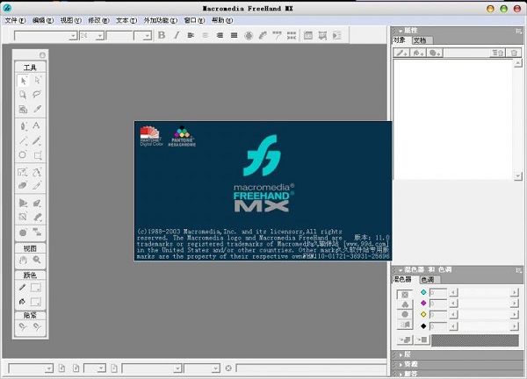The width and height of the screenshot is (527, 379).
Task: Toggle left text alignment
Action: coord(191,35)
